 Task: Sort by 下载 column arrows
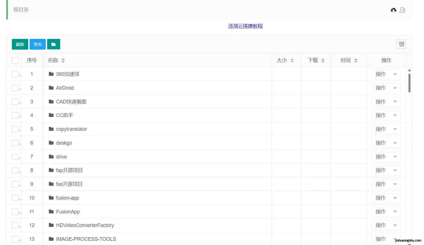pyautogui.click(x=323, y=60)
